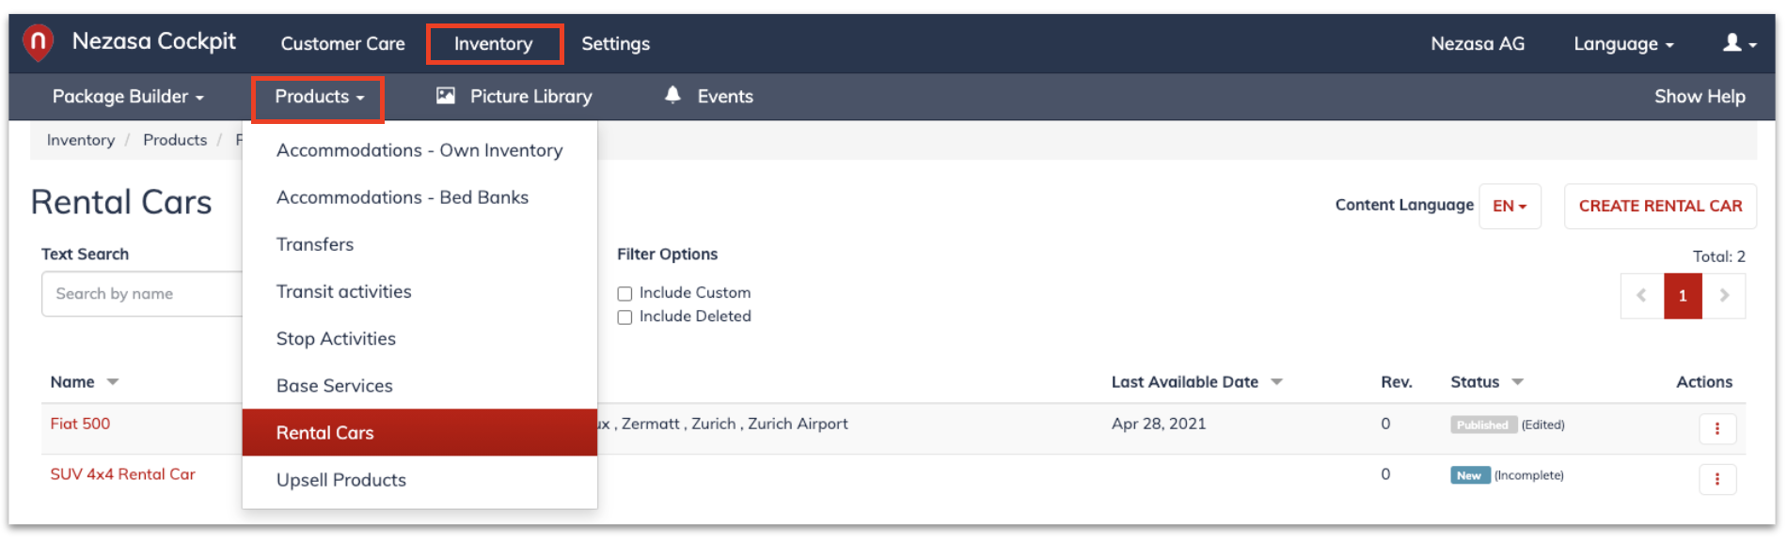1787x541 pixels.
Task: Choose Upsell Products menu entry
Action: [419, 480]
